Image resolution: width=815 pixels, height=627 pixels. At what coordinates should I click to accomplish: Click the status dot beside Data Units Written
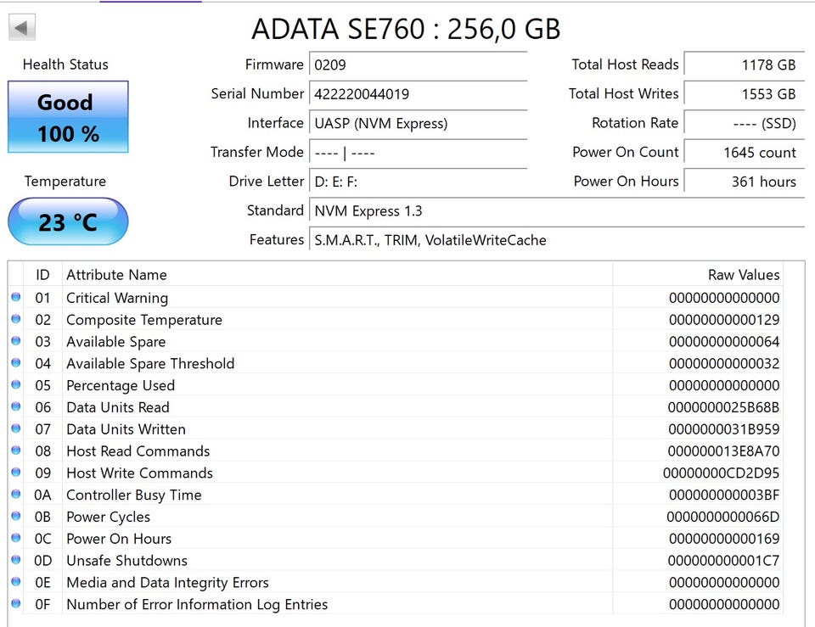pyautogui.click(x=16, y=429)
